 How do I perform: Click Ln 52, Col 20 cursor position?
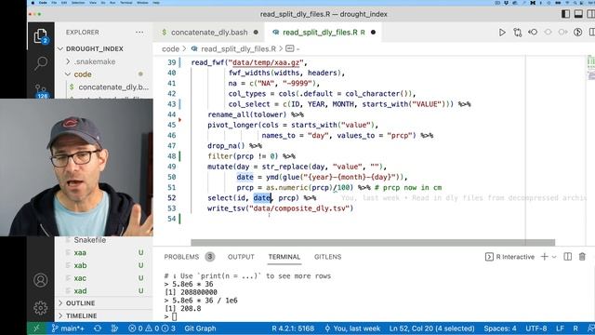[431, 328]
